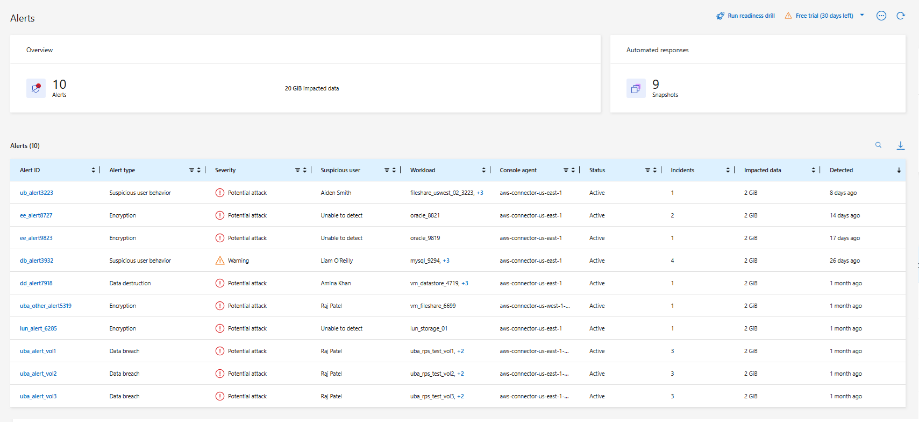Filter by Console agent column
919x422 pixels.
coord(566,170)
